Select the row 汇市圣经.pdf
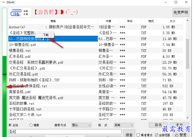The width and height of the screenshot is (193, 137). 96,57
